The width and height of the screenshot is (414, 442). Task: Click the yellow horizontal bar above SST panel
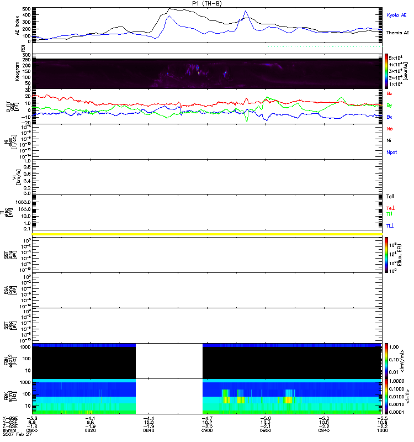(207, 234)
